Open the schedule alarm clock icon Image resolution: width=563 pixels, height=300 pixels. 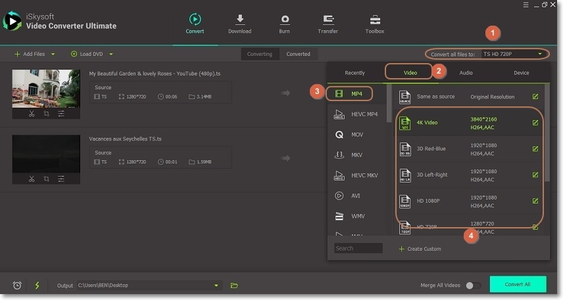tap(17, 286)
